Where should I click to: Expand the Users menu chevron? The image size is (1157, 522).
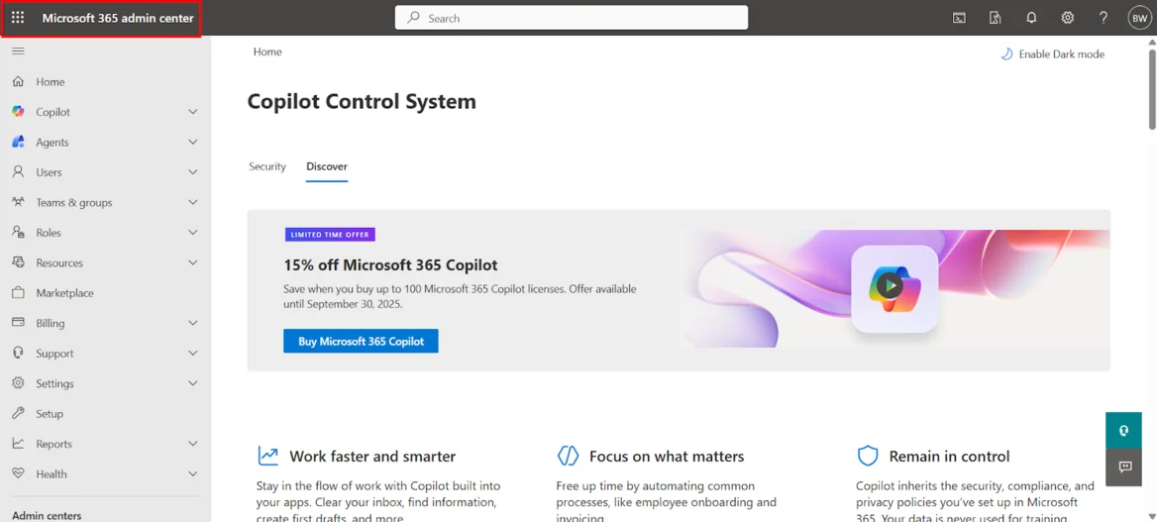pos(193,172)
